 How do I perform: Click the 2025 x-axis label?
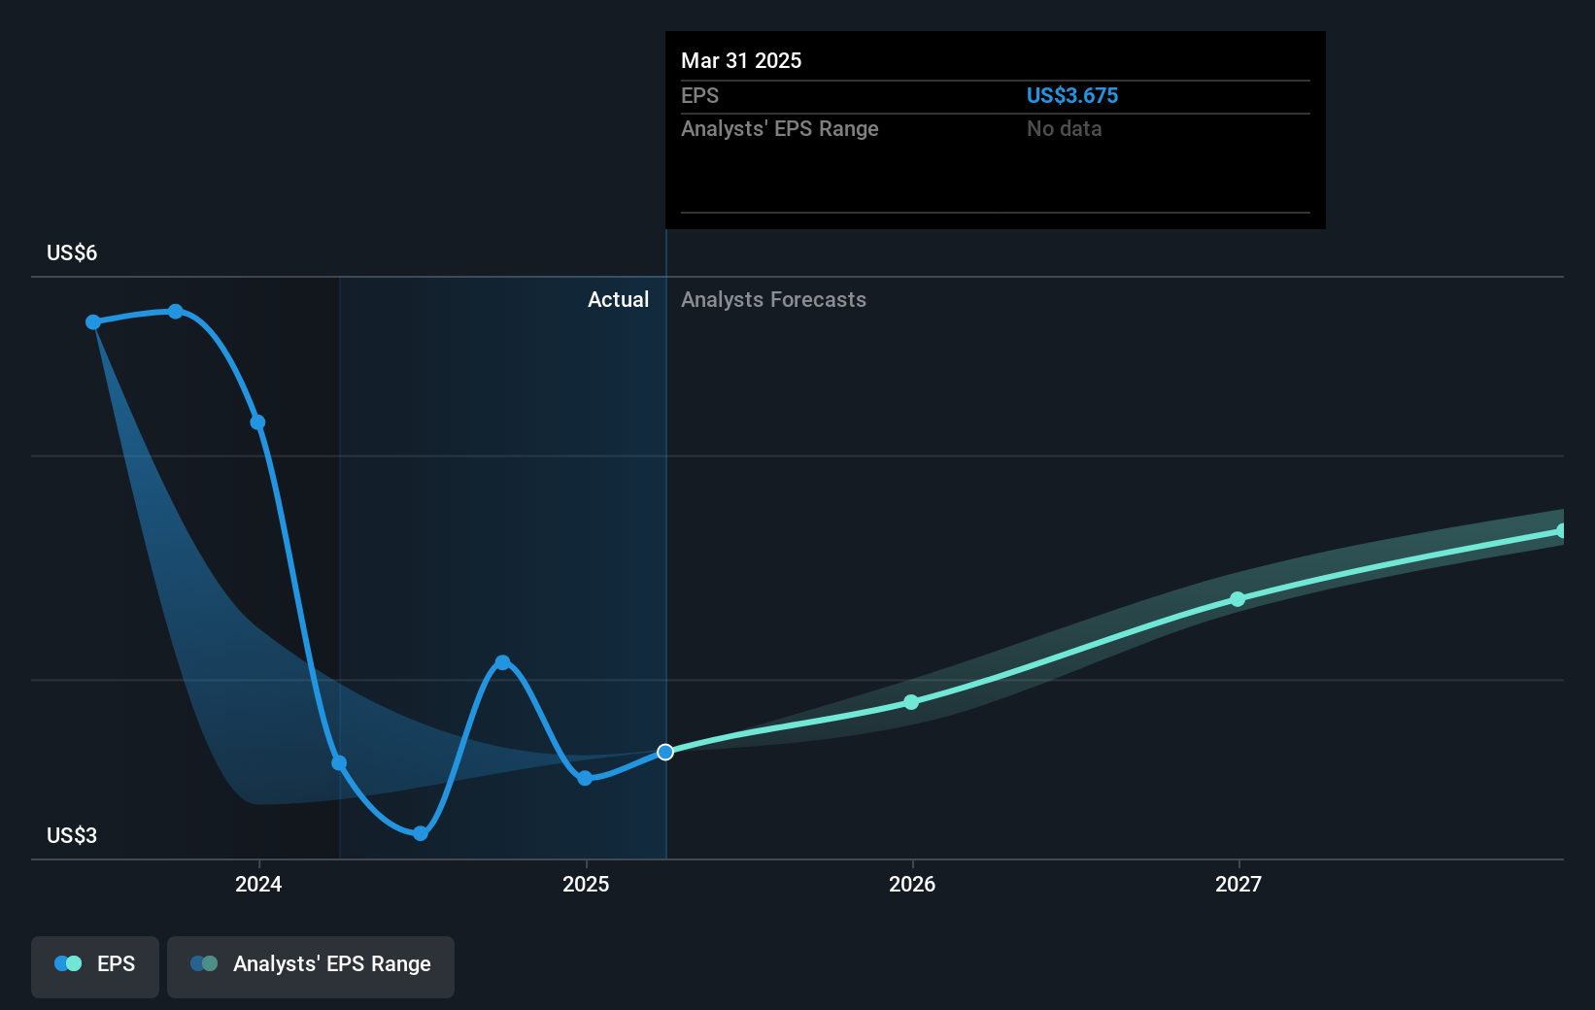[586, 884]
